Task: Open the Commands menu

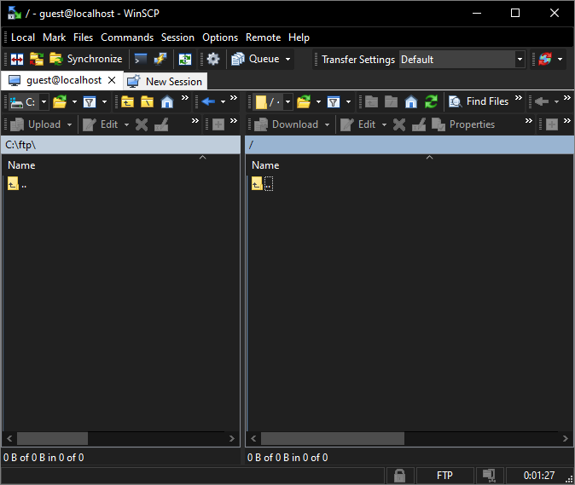Action: pyautogui.click(x=127, y=38)
